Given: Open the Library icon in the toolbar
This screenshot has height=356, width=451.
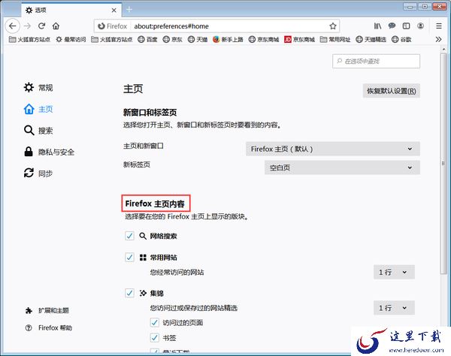Looking at the screenshot, I should [x=377, y=26].
